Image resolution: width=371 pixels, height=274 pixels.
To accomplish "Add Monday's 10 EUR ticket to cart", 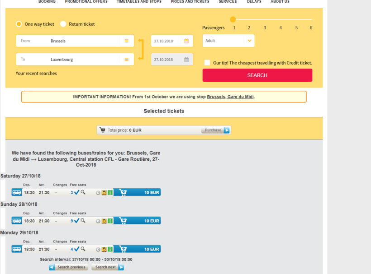I will click(x=137, y=249).
